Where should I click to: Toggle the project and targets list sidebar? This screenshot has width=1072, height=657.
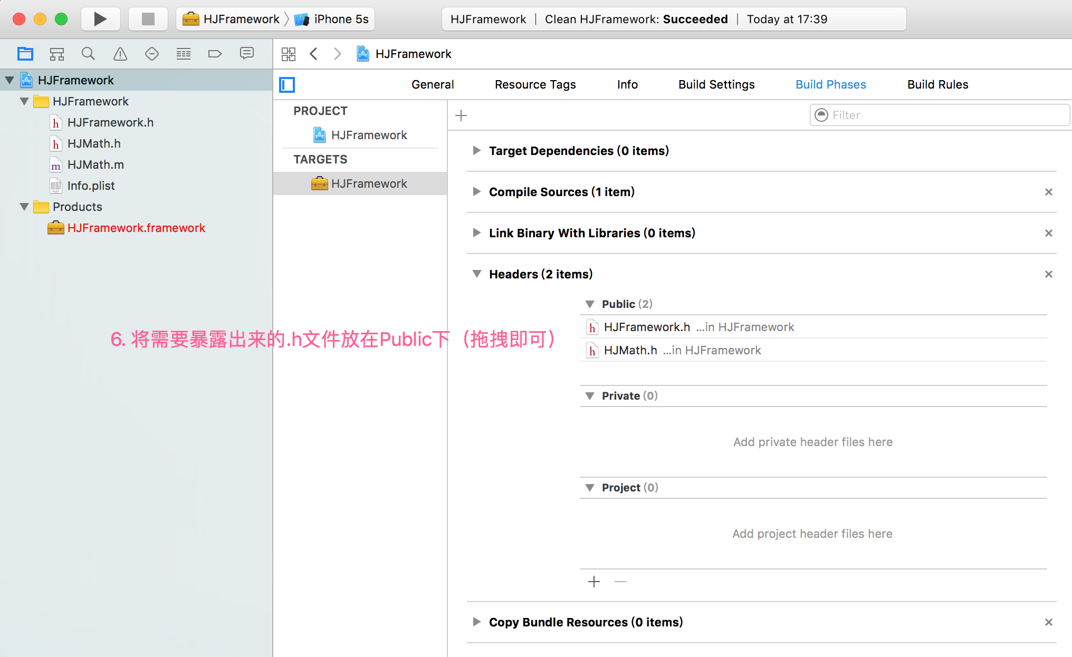pyautogui.click(x=287, y=84)
